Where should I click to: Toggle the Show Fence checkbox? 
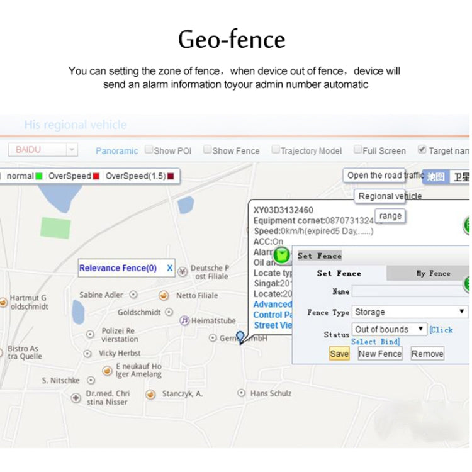point(207,150)
